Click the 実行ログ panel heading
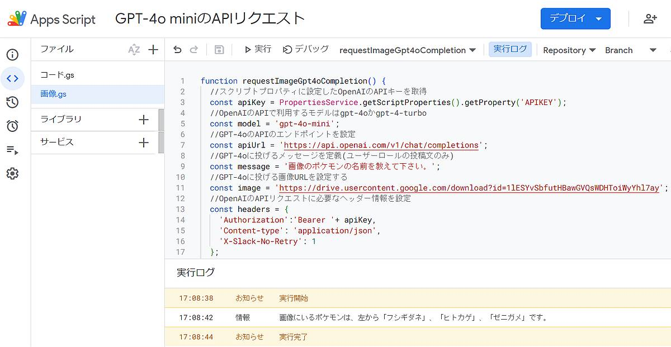 [196, 273]
